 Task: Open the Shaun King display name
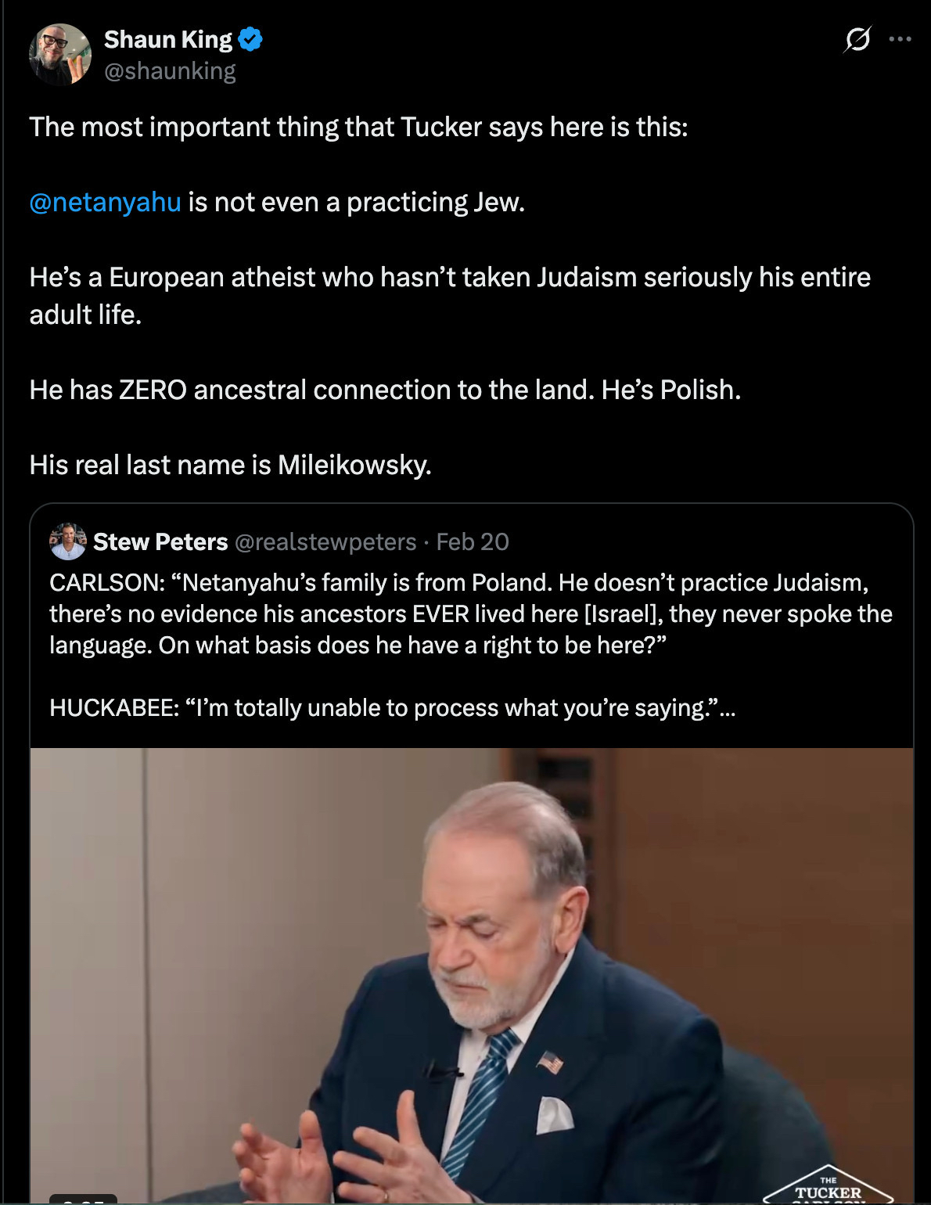coord(168,39)
